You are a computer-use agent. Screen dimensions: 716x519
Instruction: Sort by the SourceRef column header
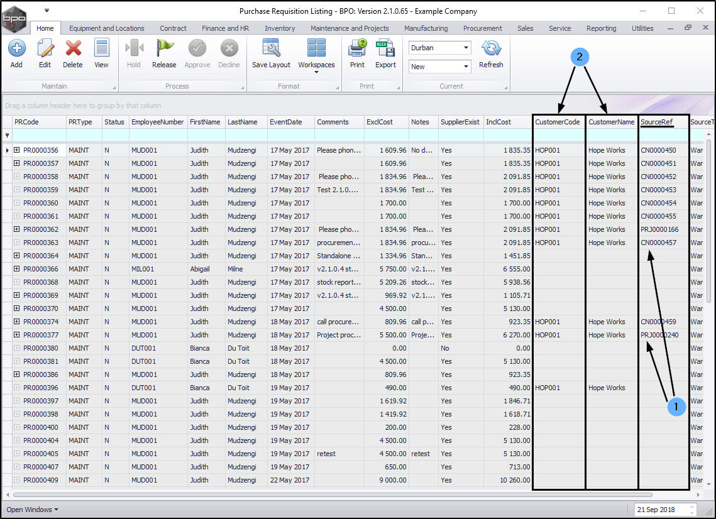(x=657, y=122)
